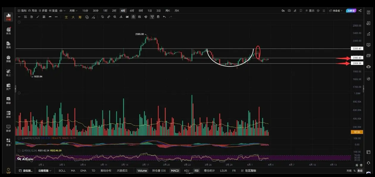The image size is (375, 177).
Task: Click the camera screenshot icon
Action: tap(289, 11)
